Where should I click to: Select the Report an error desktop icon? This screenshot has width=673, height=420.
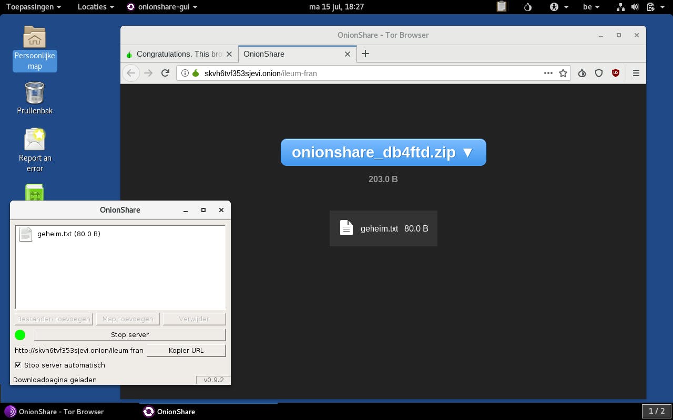[x=35, y=151]
